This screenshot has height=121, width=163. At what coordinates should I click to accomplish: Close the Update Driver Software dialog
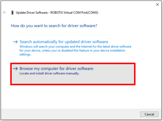[157, 4]
